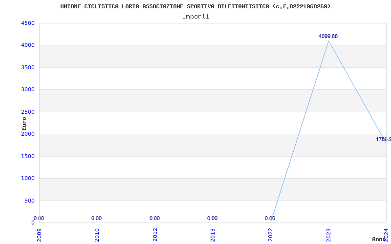Click the 2009 x-axis year label
The image size is (391, 244).
coord(39,235)
